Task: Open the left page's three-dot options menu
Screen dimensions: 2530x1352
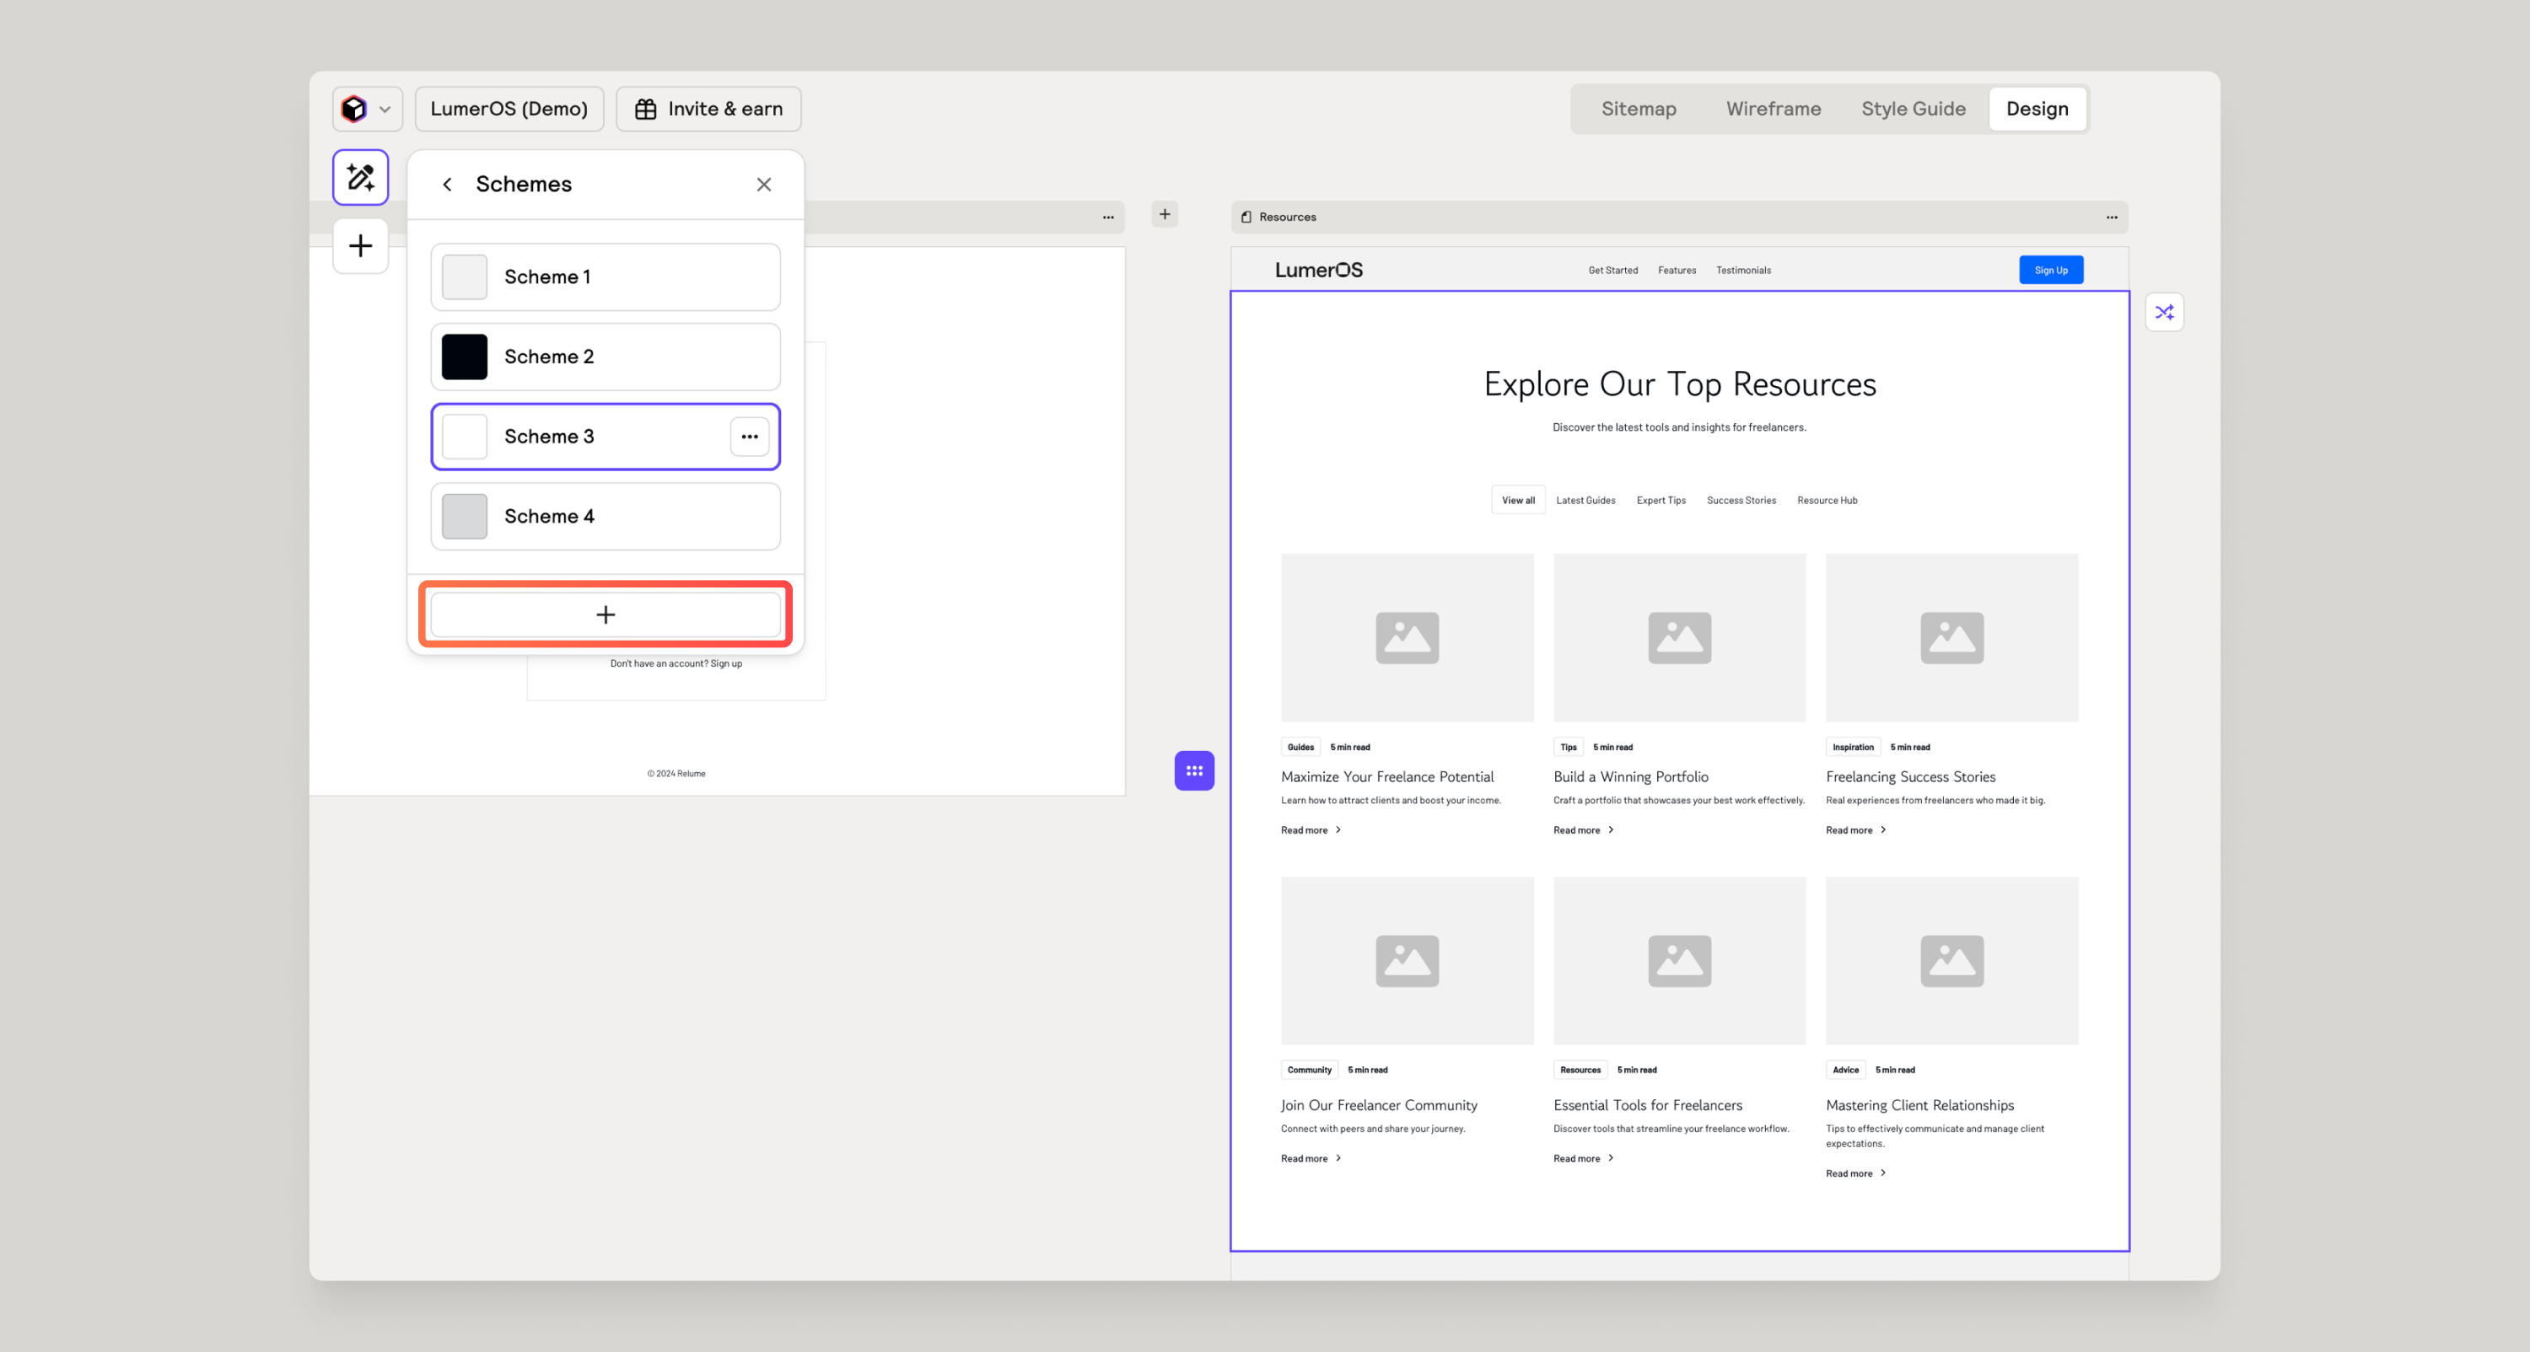Action: (1108, 217)
